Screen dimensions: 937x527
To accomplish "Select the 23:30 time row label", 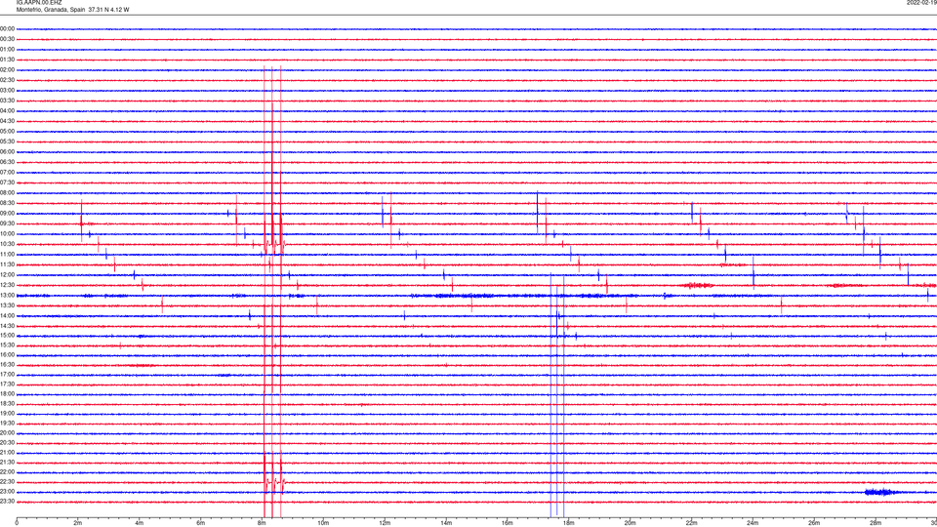I will pos(7,502).
